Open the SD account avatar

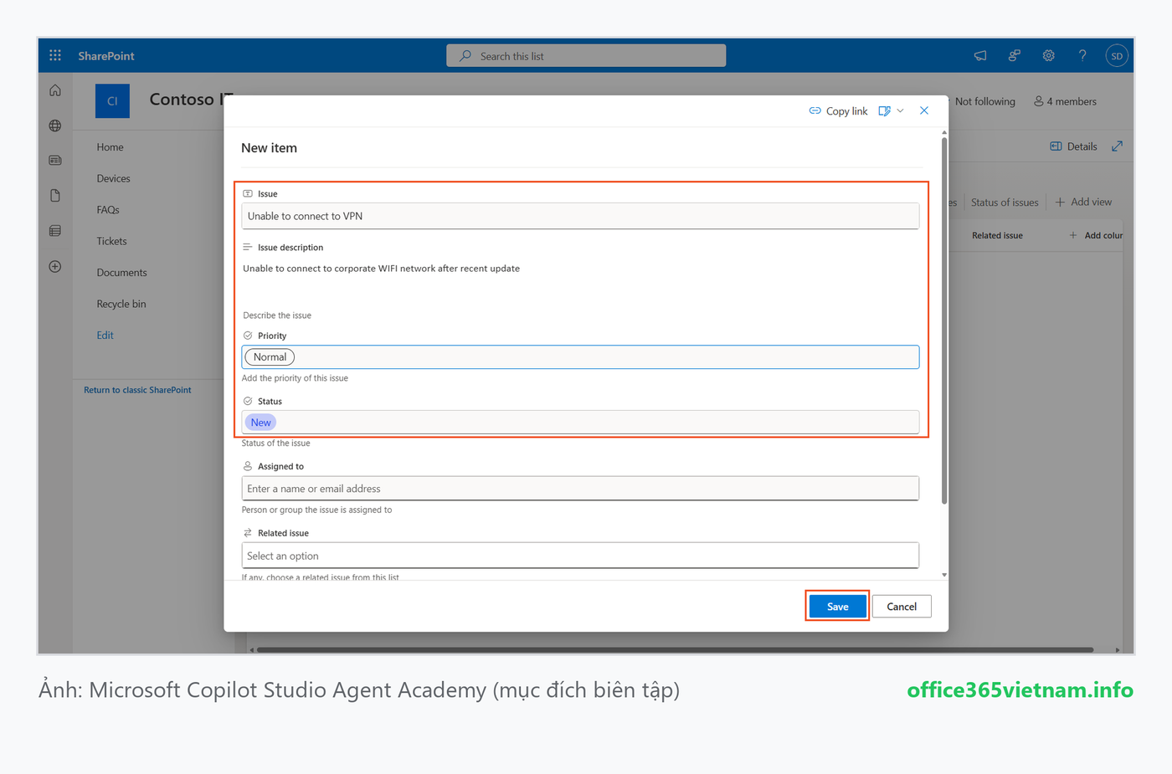pos(1117,56)
